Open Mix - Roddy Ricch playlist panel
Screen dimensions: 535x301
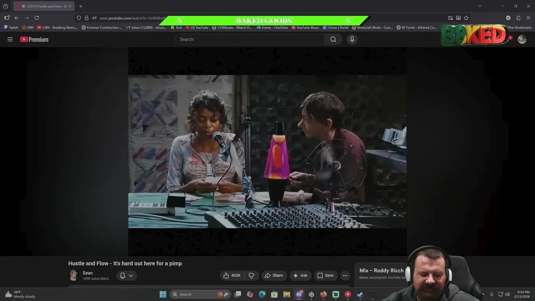[381, 270]
